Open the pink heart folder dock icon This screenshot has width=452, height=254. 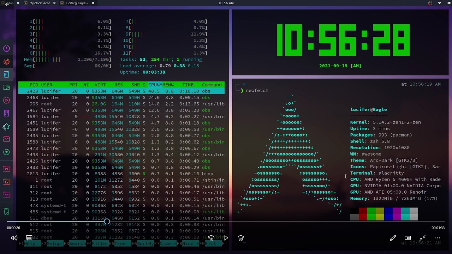(x=6, y=169)
